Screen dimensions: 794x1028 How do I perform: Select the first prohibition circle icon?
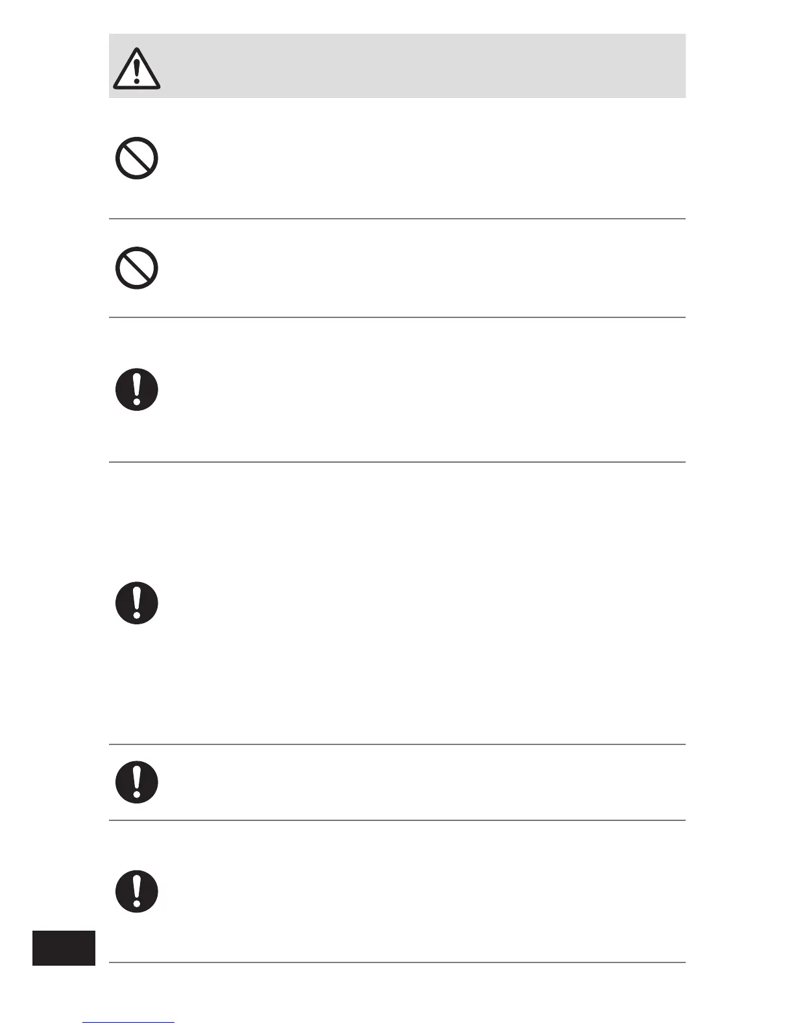click(137, 158)
